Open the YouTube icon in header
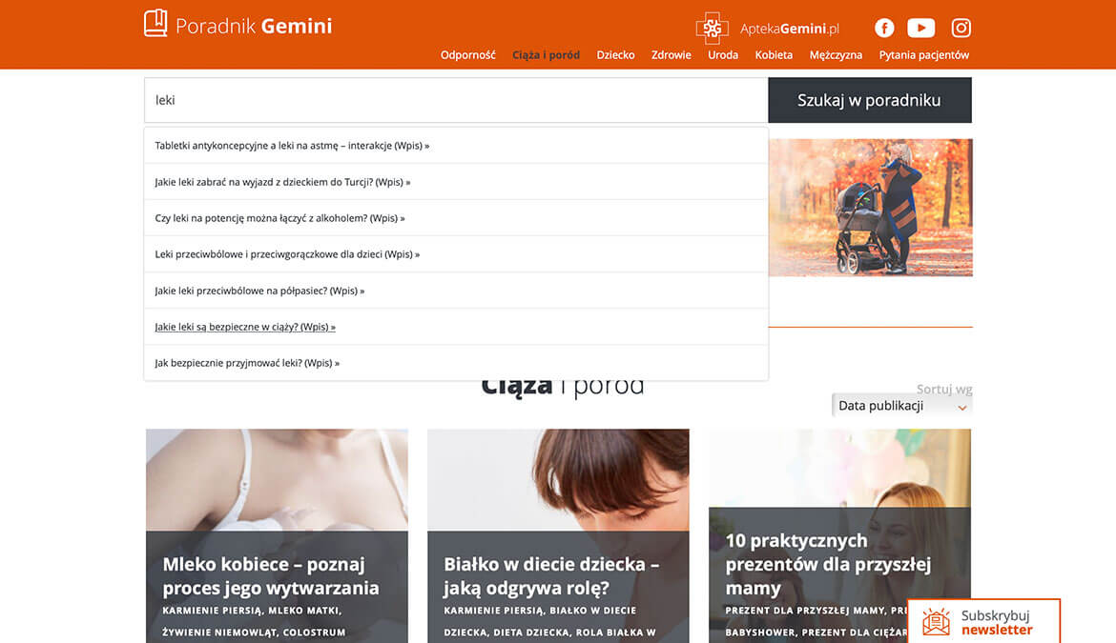 click(920, 28)
